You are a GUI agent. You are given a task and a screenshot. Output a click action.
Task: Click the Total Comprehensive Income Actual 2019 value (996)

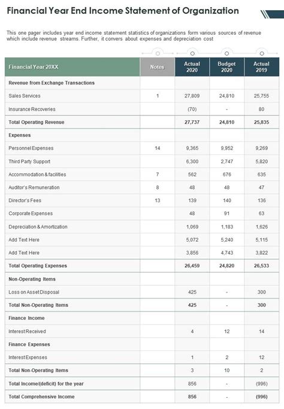tap(261, 396)
